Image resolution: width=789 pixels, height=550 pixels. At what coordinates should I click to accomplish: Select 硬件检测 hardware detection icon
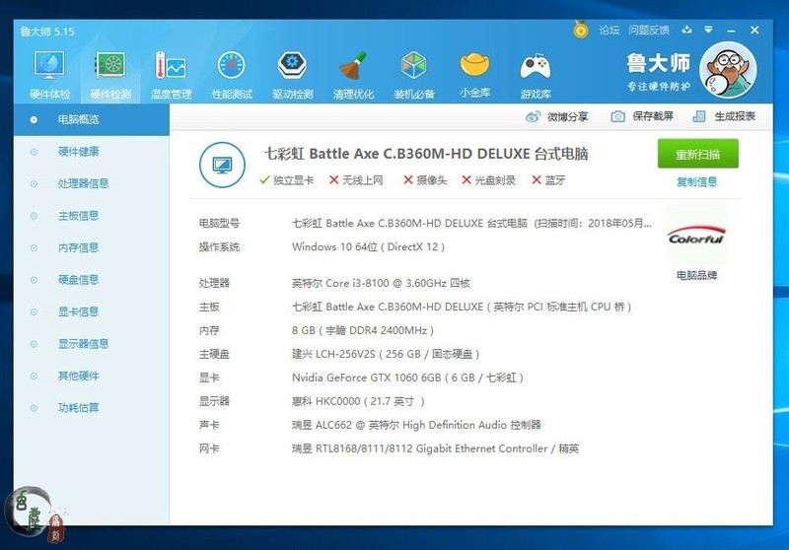click(x=110, y=74)
